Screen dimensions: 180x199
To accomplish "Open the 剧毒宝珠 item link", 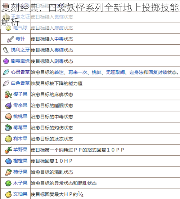I will click(x=20, y=61).
